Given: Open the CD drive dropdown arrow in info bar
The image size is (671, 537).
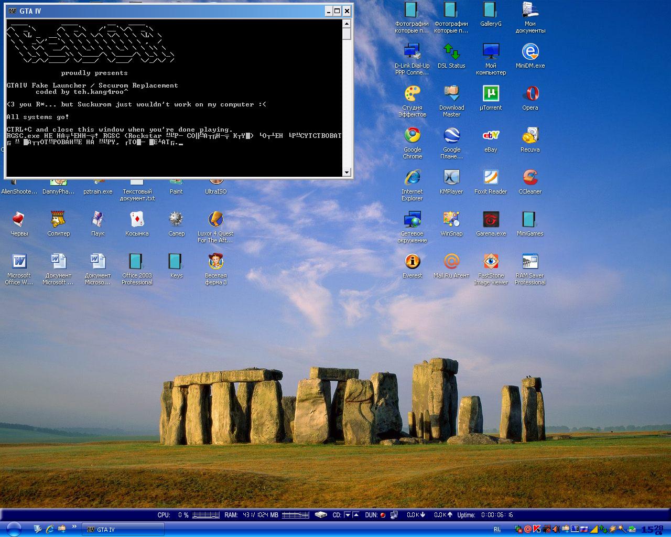Looking at the screenshot, I should pos(347,515).
